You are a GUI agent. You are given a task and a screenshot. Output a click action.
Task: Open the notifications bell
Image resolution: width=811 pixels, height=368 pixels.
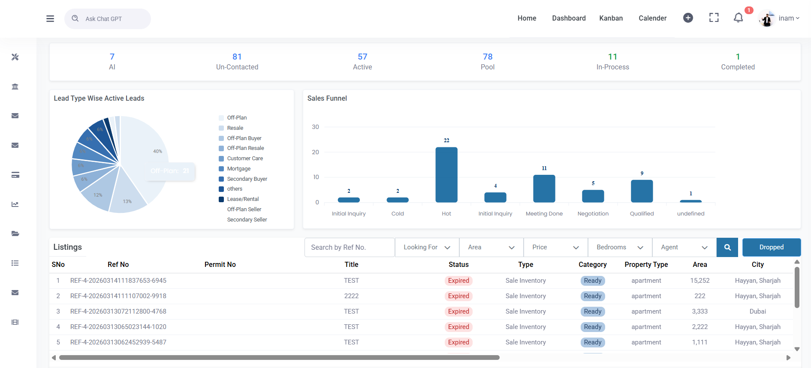tap(738, 18)
